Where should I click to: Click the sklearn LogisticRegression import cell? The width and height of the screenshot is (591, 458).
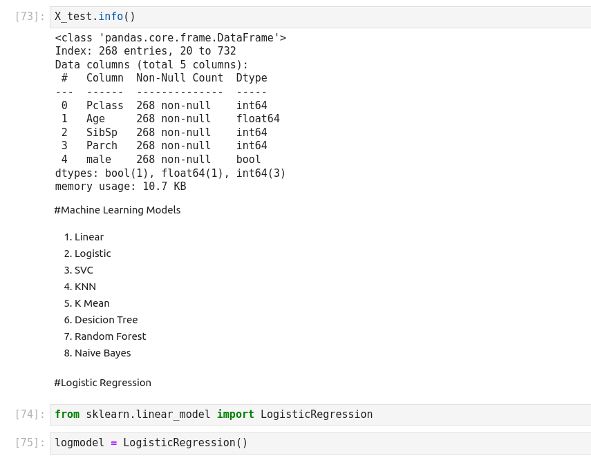(x=318, y=414)
